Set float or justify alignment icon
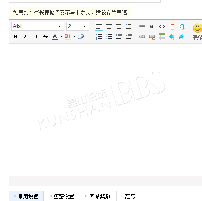Screen dimensions: 202x201 pos(128,26)
